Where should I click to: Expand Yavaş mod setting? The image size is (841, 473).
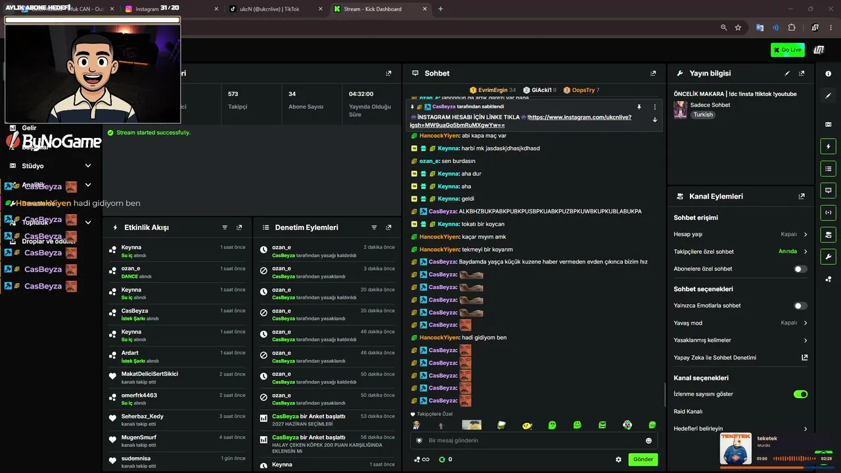point(740,323)
